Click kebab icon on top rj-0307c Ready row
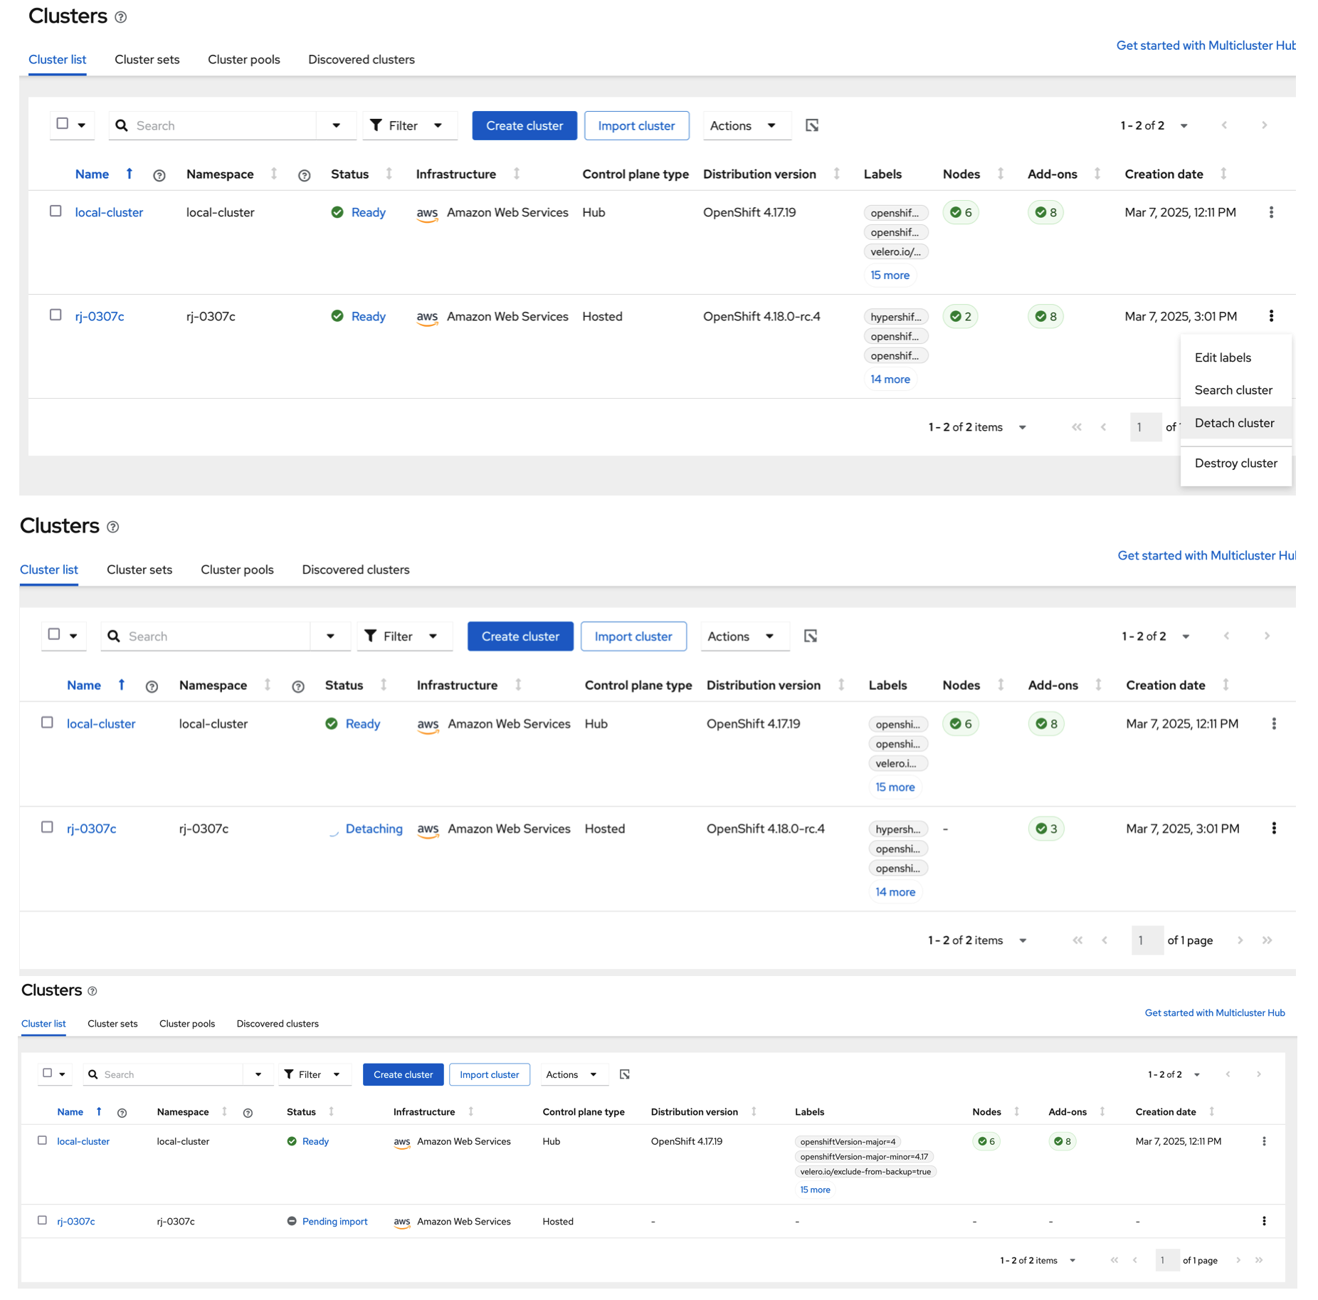This screenshot has width=1318, height=1300. click(x=1271, y=316)
